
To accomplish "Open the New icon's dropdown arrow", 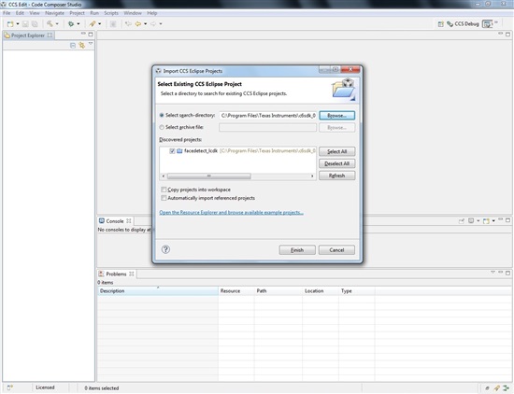I will click(x=18, y=24).
